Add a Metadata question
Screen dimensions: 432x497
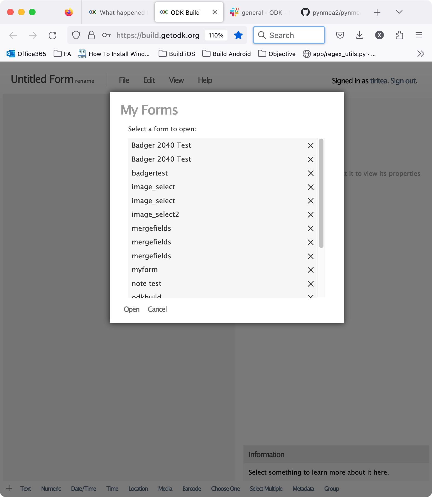pos(303,489)
